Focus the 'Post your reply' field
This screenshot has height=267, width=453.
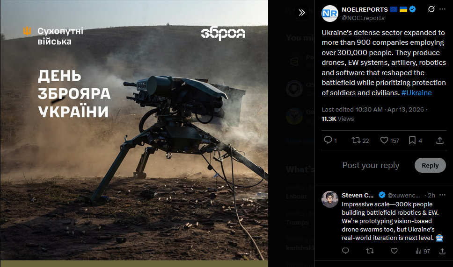(x=371, y=165)
